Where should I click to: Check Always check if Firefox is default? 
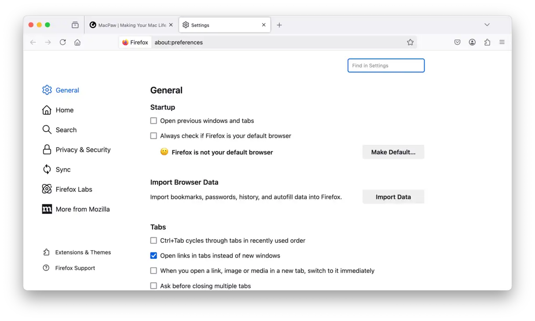(154, 136)
